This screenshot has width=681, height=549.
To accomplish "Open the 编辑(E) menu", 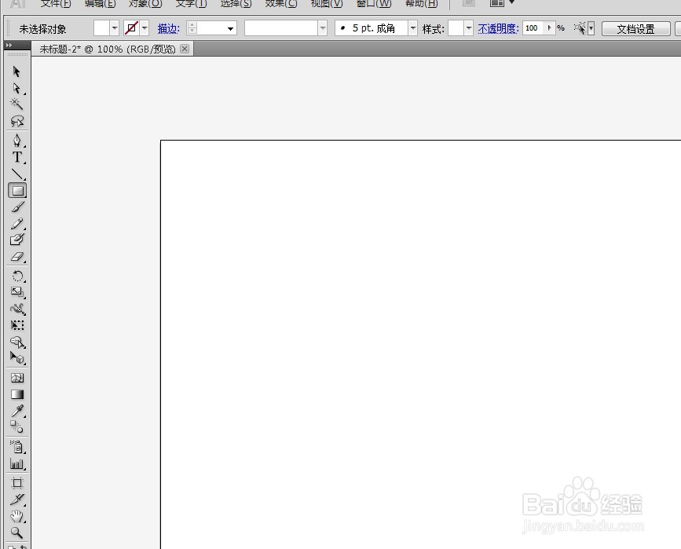I will coord(101,3).
